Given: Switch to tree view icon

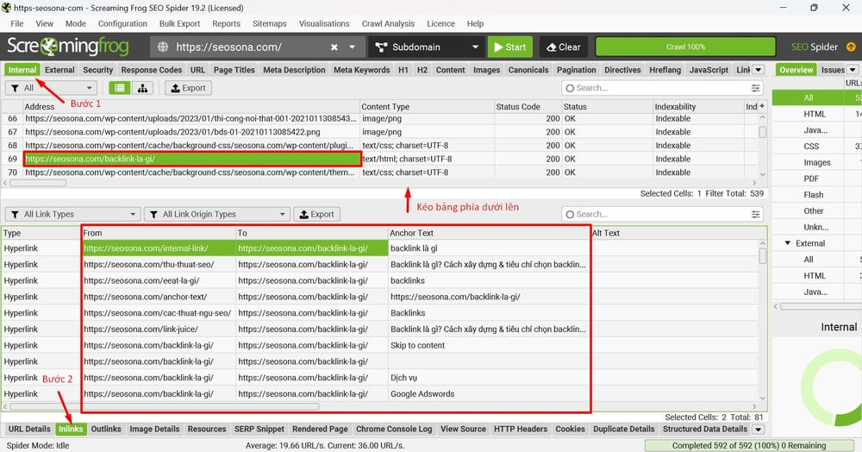Looking at the screenshot, I should pos(142,88).
